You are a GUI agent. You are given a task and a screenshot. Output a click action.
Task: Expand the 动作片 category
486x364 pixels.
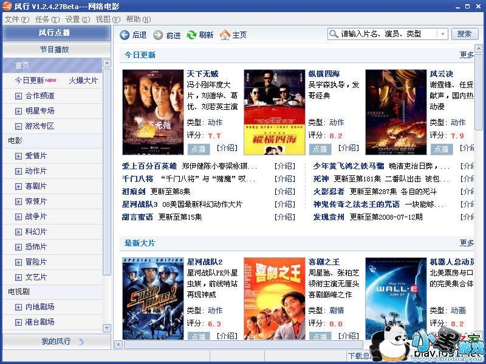(18, 171)
